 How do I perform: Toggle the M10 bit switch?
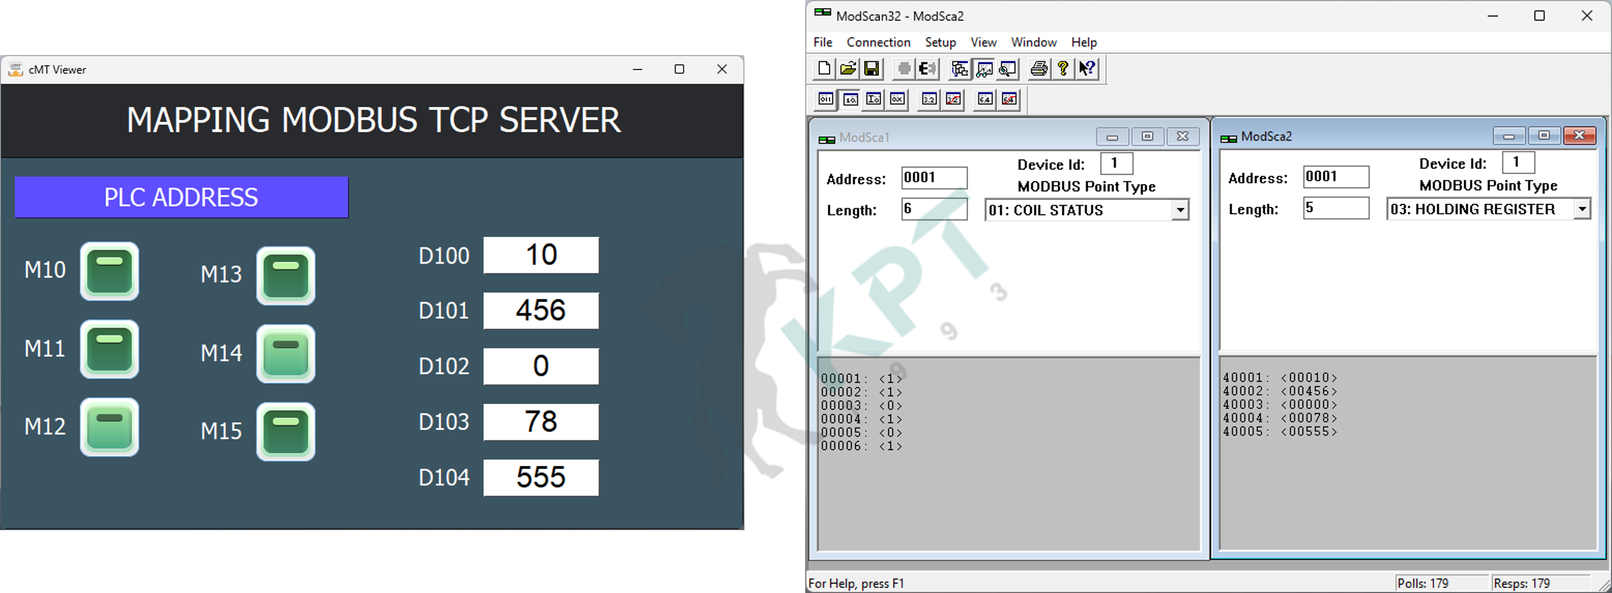pos(110,271)
